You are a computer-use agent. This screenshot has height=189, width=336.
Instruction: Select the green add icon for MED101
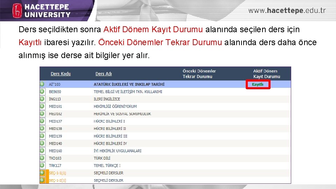click(x=42, y=106)
